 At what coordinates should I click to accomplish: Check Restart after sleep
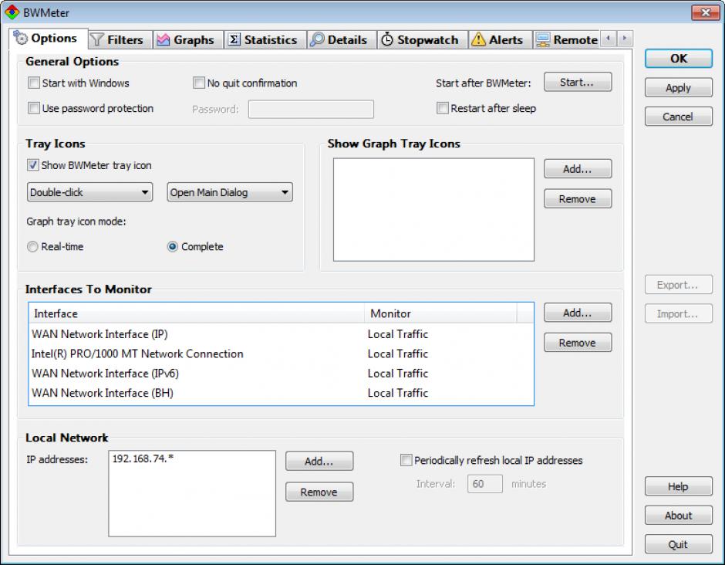[443, 108]
